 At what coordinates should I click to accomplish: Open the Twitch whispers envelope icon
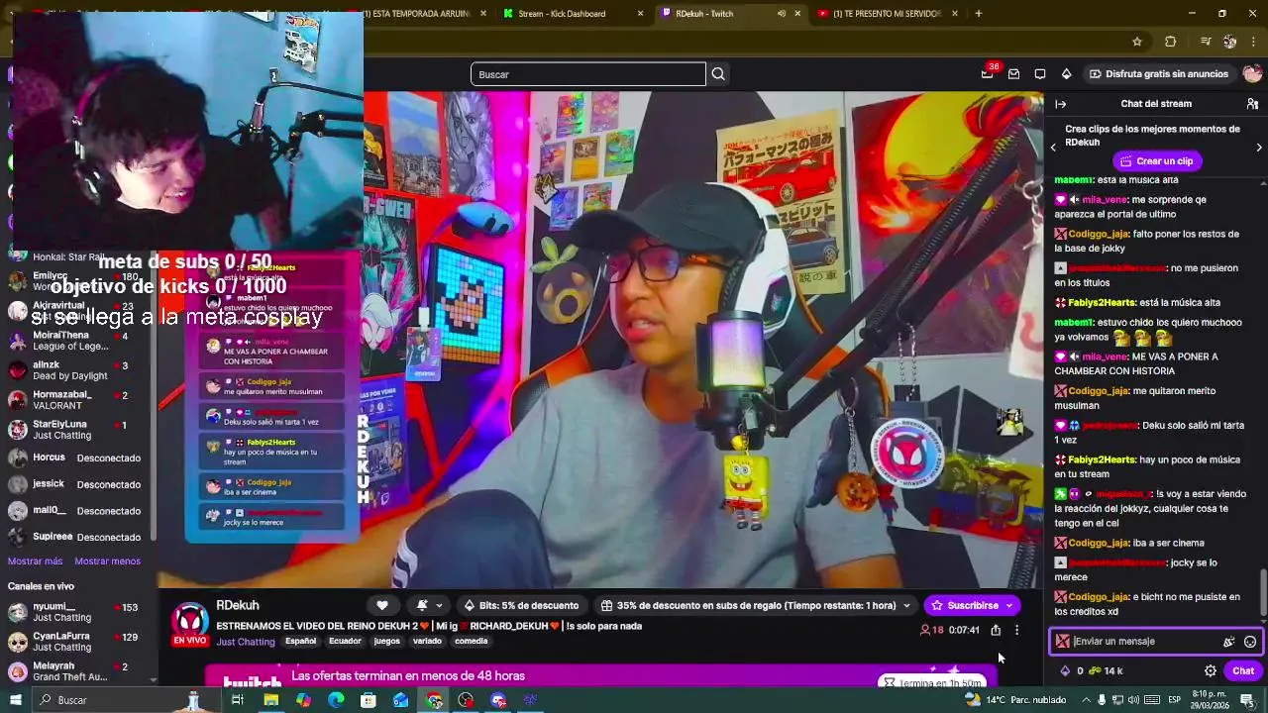click(x=1013, y=73)
